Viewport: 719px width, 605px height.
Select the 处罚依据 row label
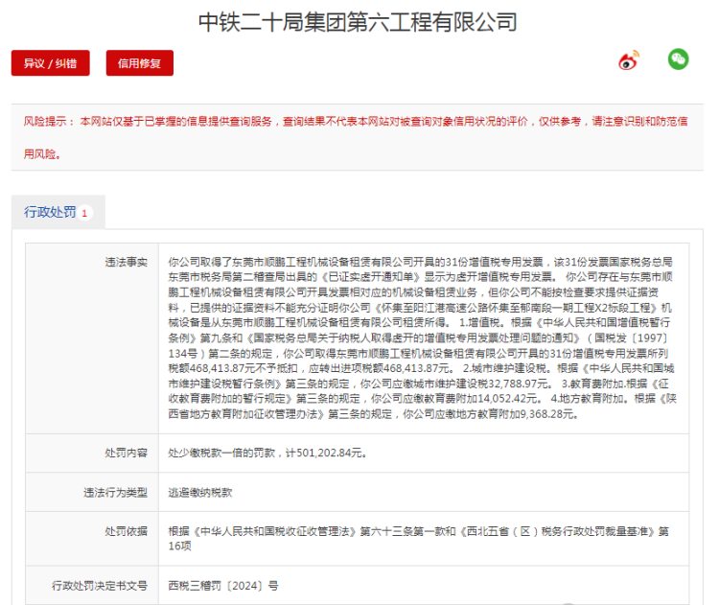point(127,531)
